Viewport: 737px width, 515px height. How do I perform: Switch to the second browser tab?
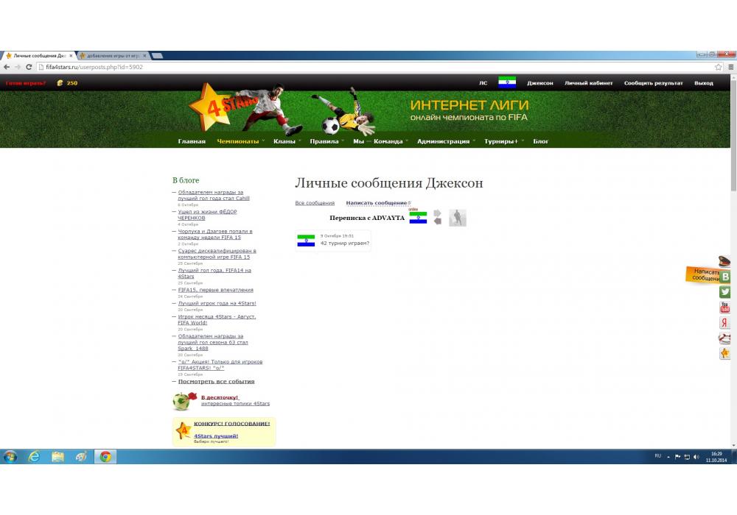click(113, 56)
